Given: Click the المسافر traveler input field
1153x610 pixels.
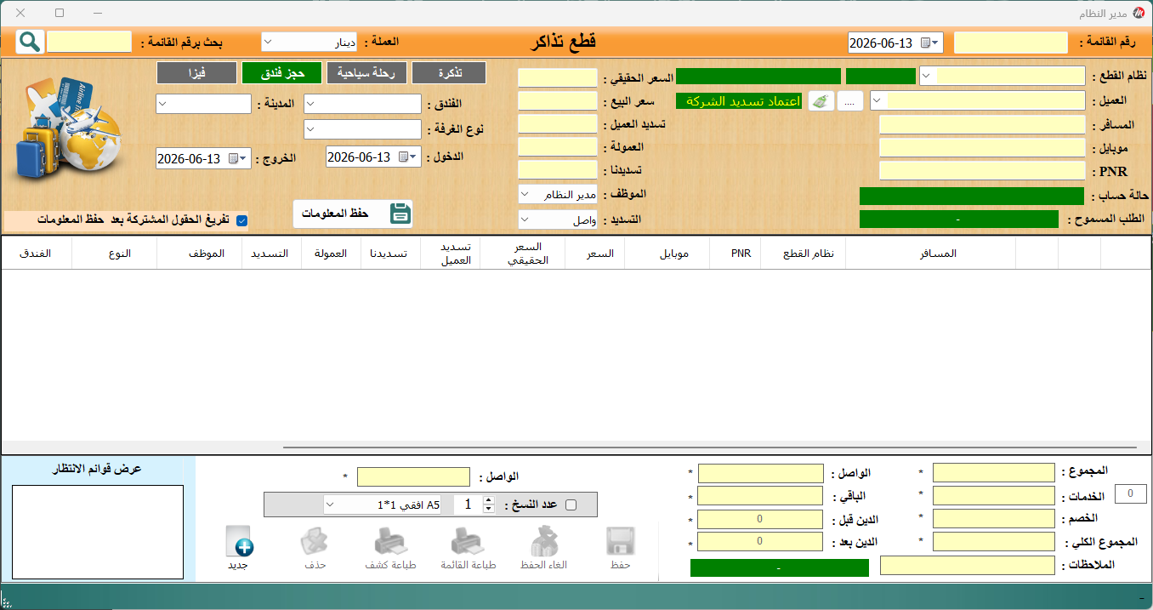Looking at the screenshot, I should (982, 125).
